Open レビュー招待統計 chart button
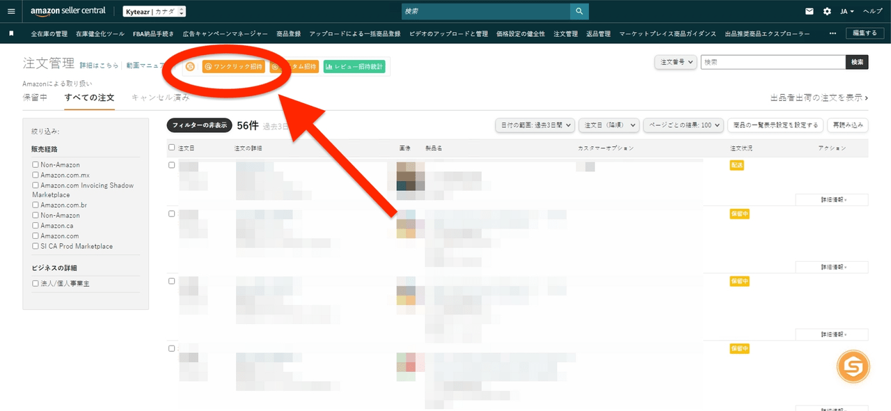This screenshot has width=891, height=411. [x=354, y=67]
